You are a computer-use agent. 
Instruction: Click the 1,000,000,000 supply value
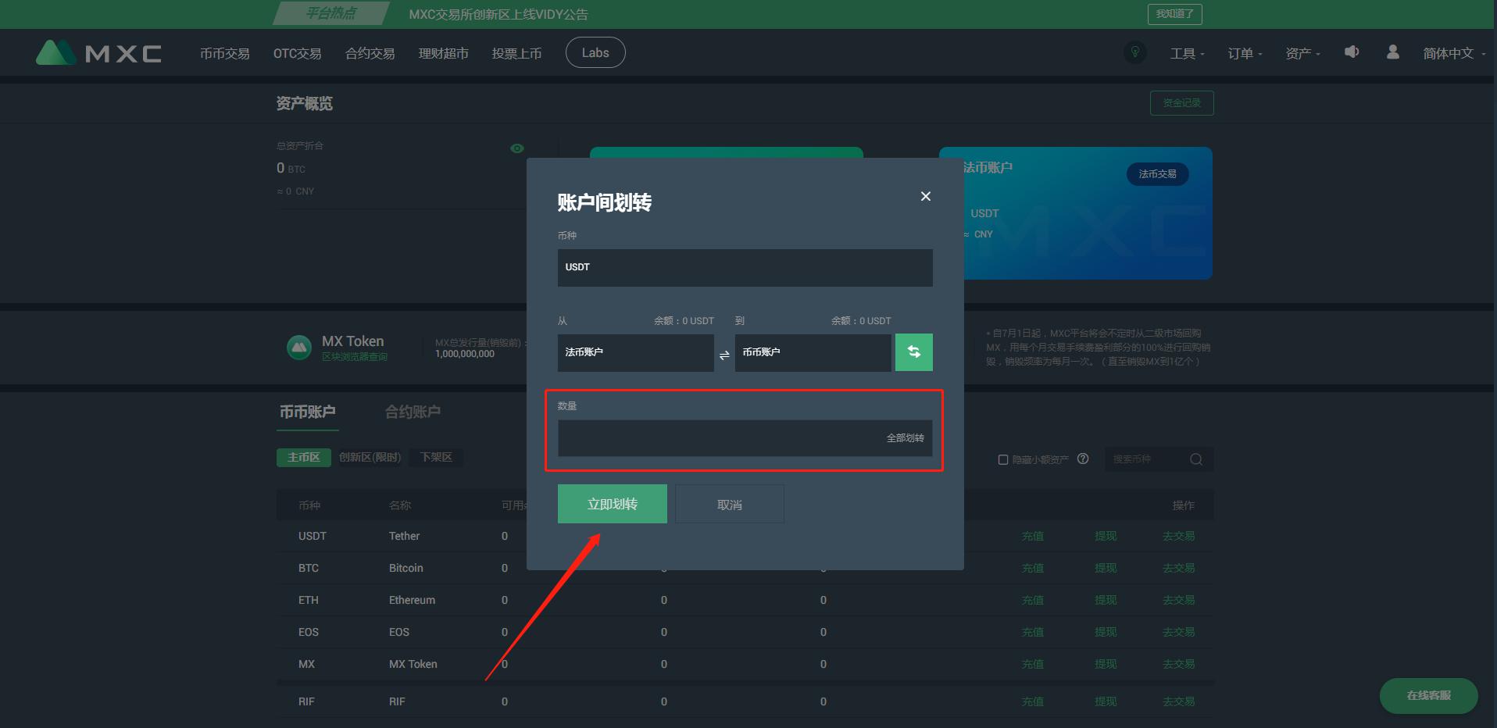[465, 354]
